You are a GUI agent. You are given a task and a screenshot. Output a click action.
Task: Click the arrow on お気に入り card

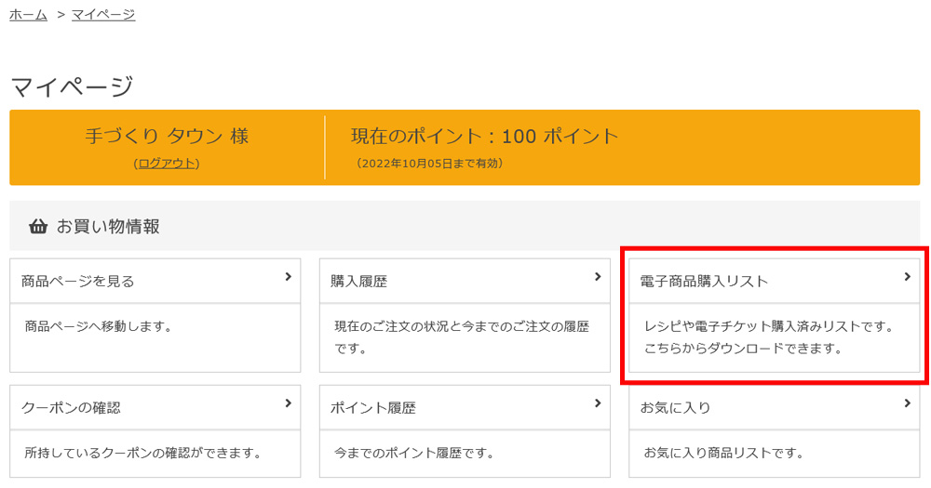coord(908,403)
